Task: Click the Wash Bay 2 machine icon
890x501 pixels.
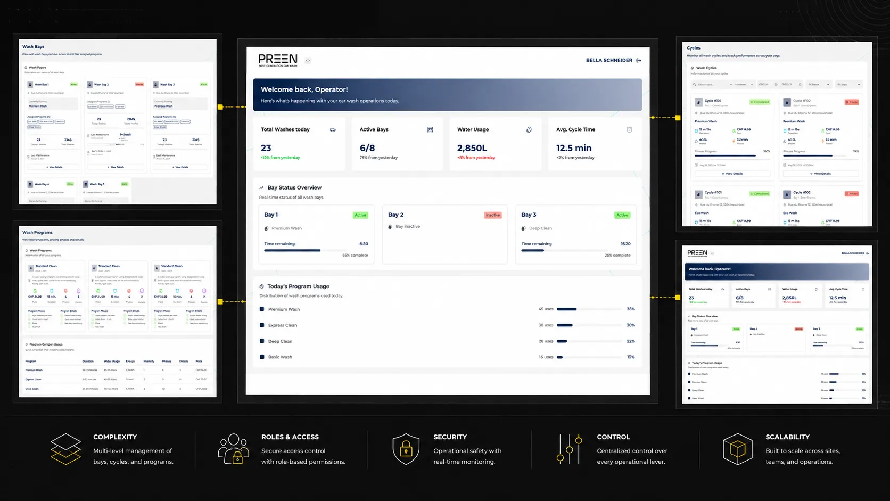Action: click(x=89, y=85)
